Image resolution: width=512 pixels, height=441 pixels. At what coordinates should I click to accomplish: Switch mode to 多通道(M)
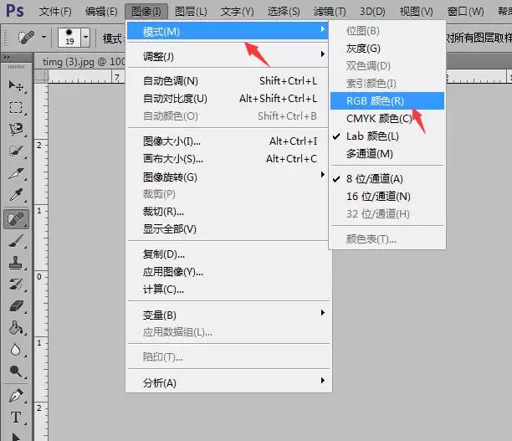point(387,153)
